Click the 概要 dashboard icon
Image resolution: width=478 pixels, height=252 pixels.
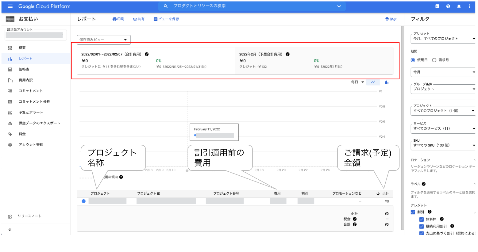10,48
